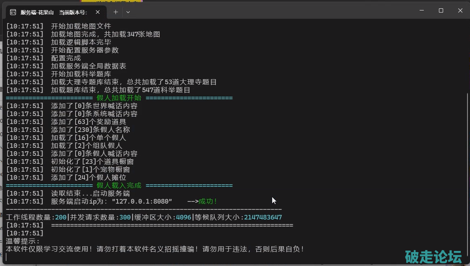Click the 假人载入完成 header line
This screenshot has height=266, width=470.
pyautogui.click(x=119, y=186)
